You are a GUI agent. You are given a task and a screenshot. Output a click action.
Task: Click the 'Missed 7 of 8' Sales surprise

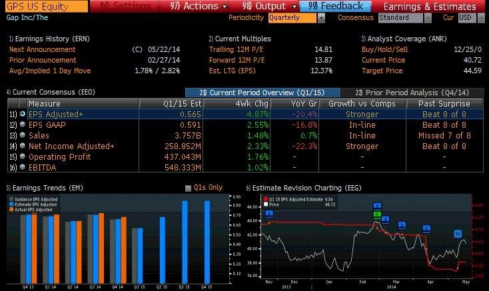pyautogui.click(x=444, y=136)
